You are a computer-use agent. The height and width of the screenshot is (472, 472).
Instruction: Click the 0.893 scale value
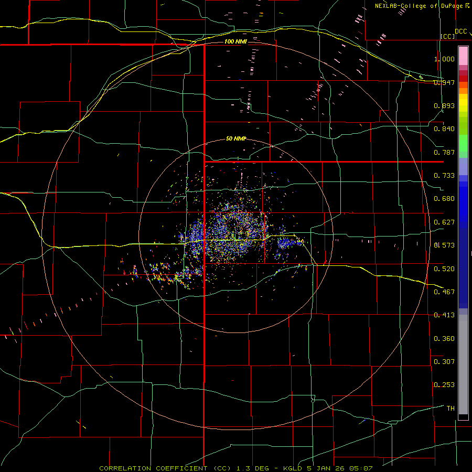click(x=444, y=105)
